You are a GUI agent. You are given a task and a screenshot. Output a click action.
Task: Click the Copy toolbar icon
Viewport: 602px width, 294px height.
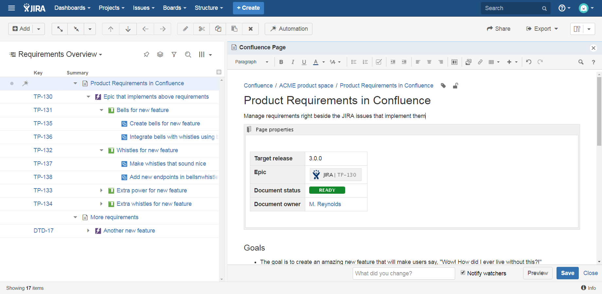(218, 29)
